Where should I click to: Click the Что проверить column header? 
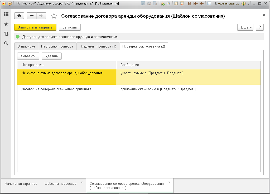tap(67, 65)
